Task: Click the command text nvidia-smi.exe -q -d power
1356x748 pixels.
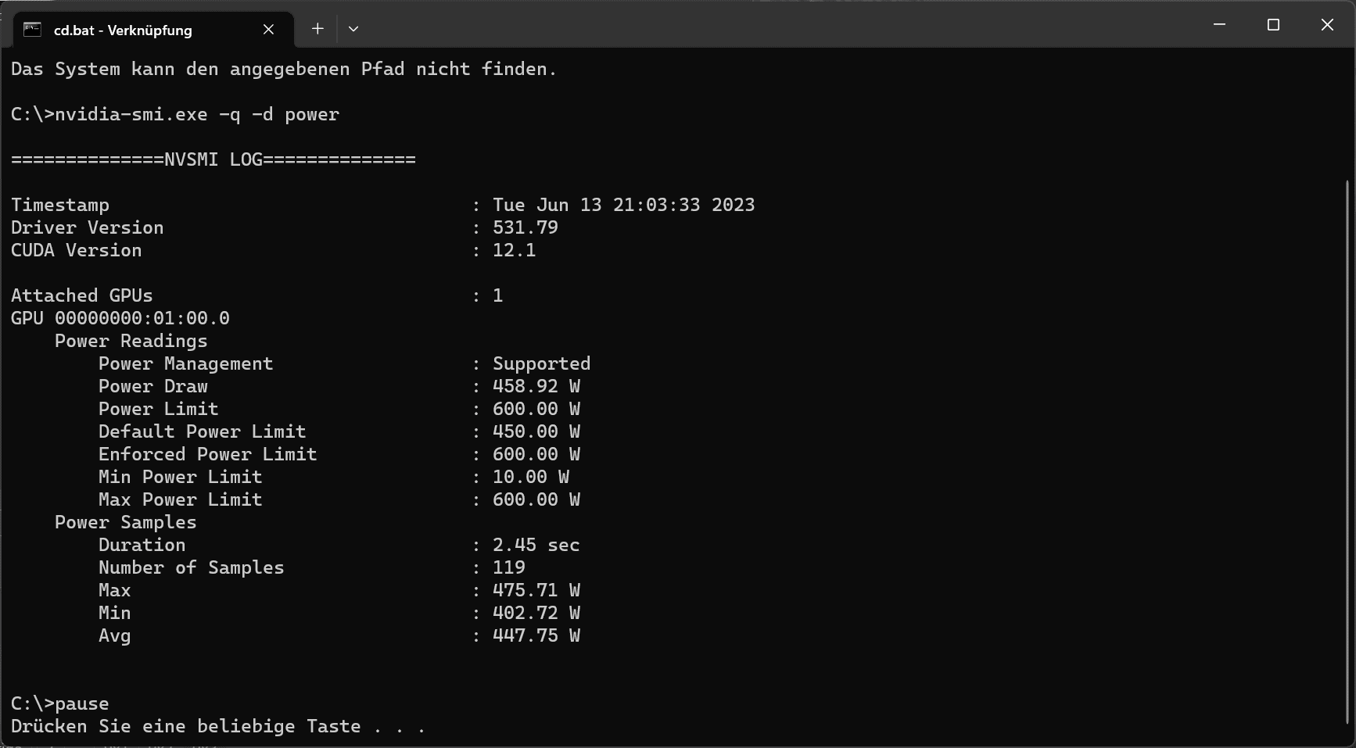Action: tap(197, 114)
